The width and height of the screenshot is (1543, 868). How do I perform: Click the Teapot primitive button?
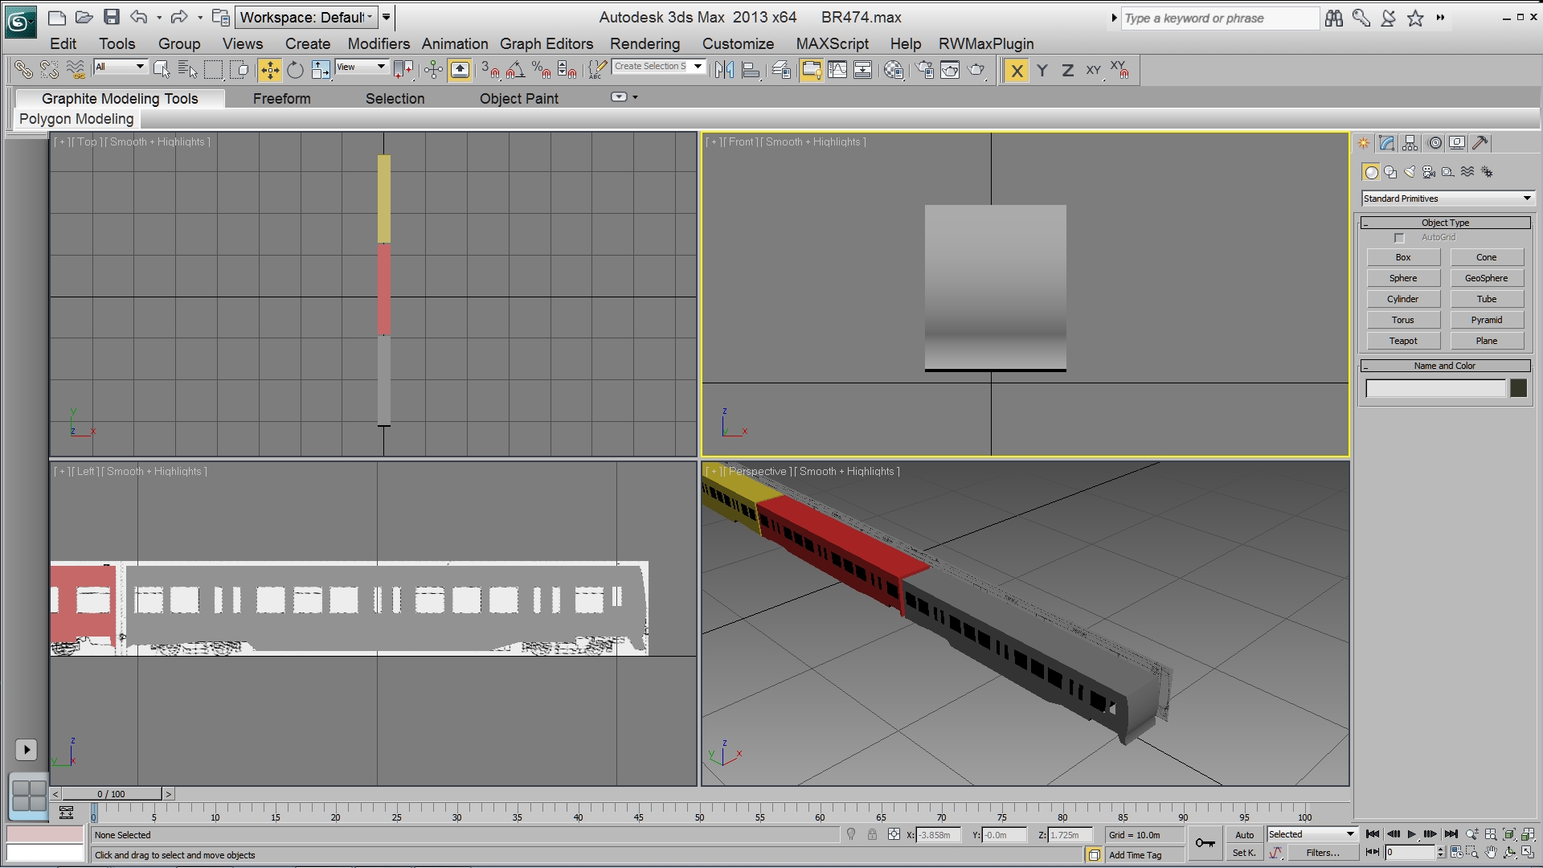(x=1403, y=341)
